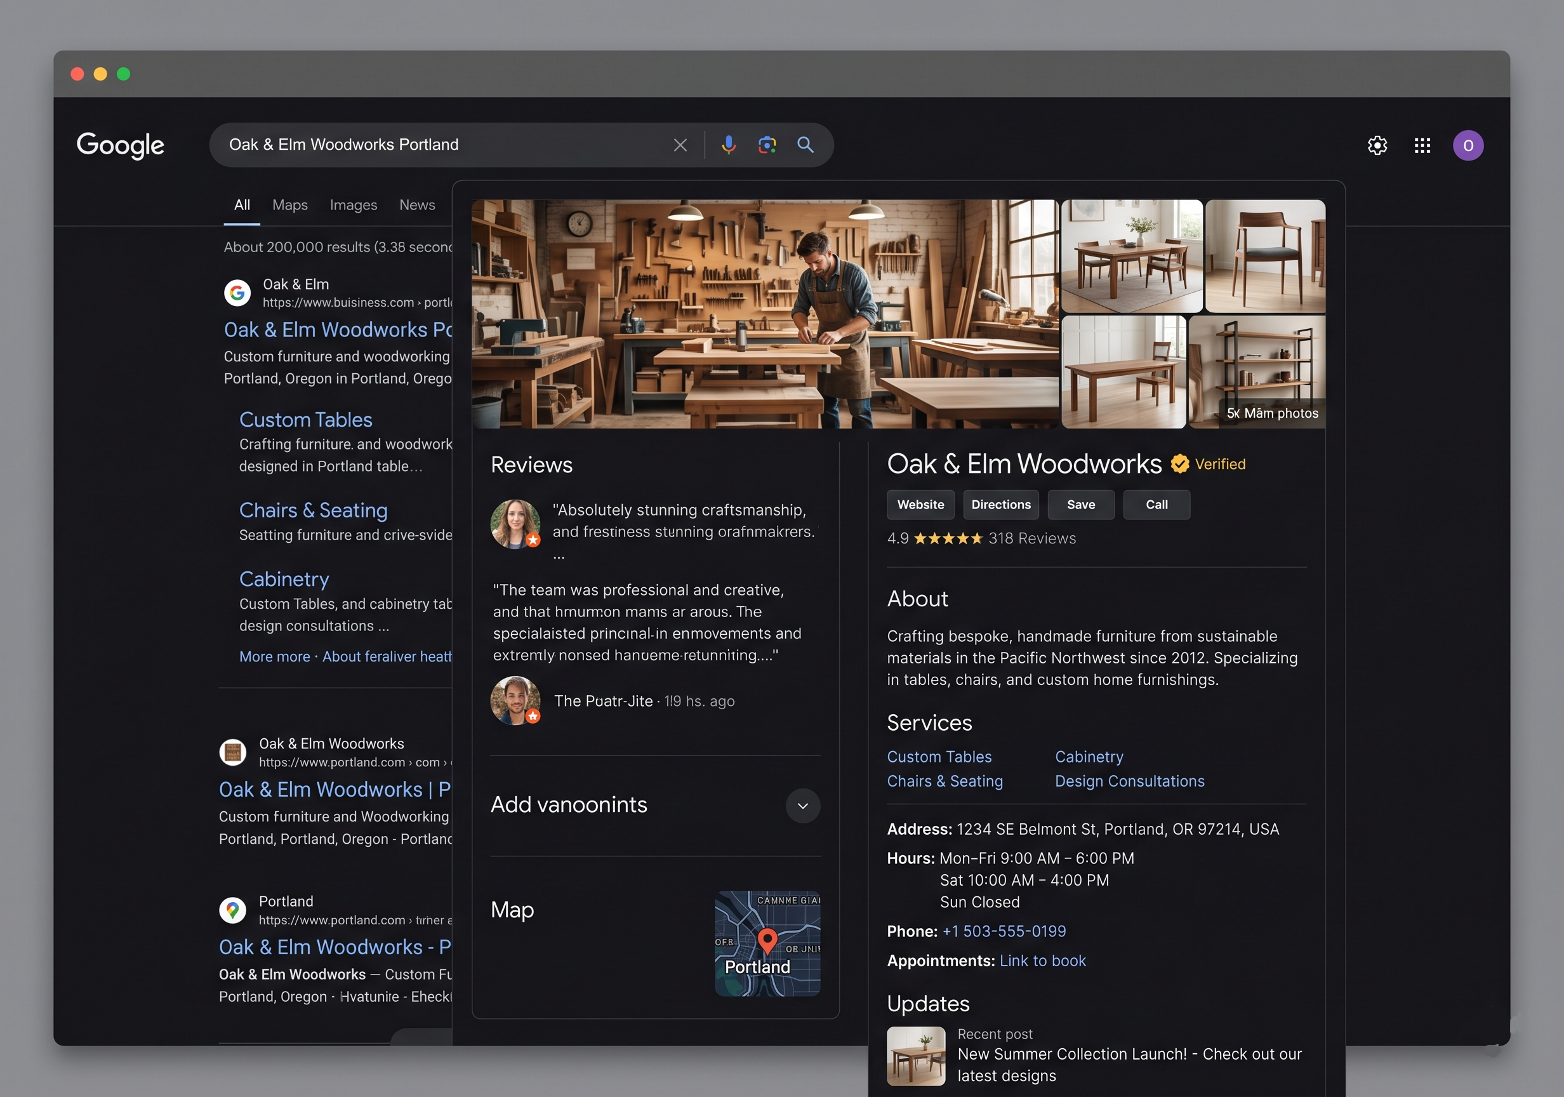Open the New Summer Collection Launch post
Screen dimensions: 1564x1097
point(1129,1065)
